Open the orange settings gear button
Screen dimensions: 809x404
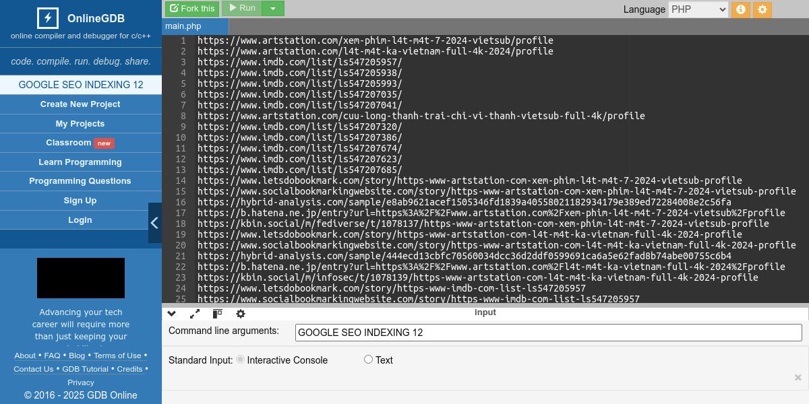click(762, 9)
